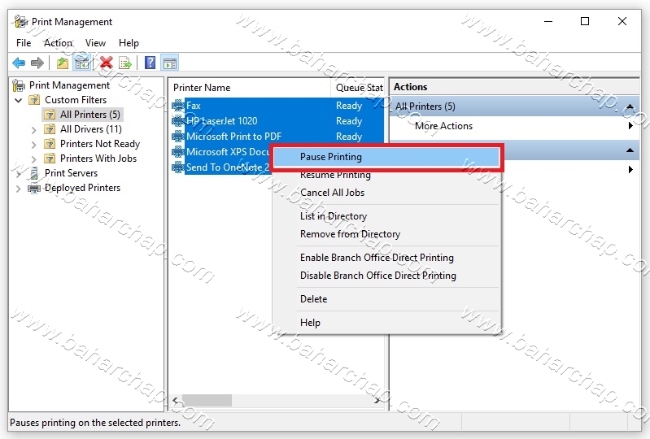This screenshot has height=439, width=650.
Task: Click the Print Management root node icon
Action: 19,85
